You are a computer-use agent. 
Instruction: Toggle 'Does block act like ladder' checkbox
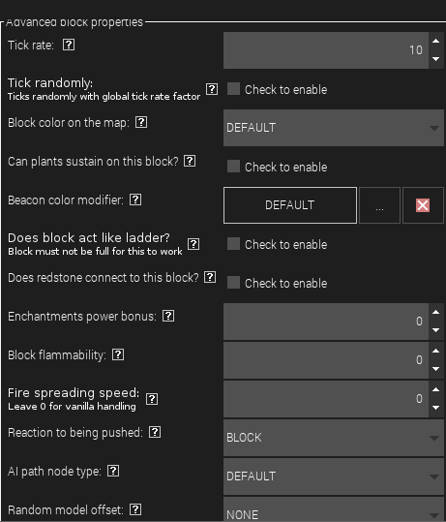pos(233,244)
